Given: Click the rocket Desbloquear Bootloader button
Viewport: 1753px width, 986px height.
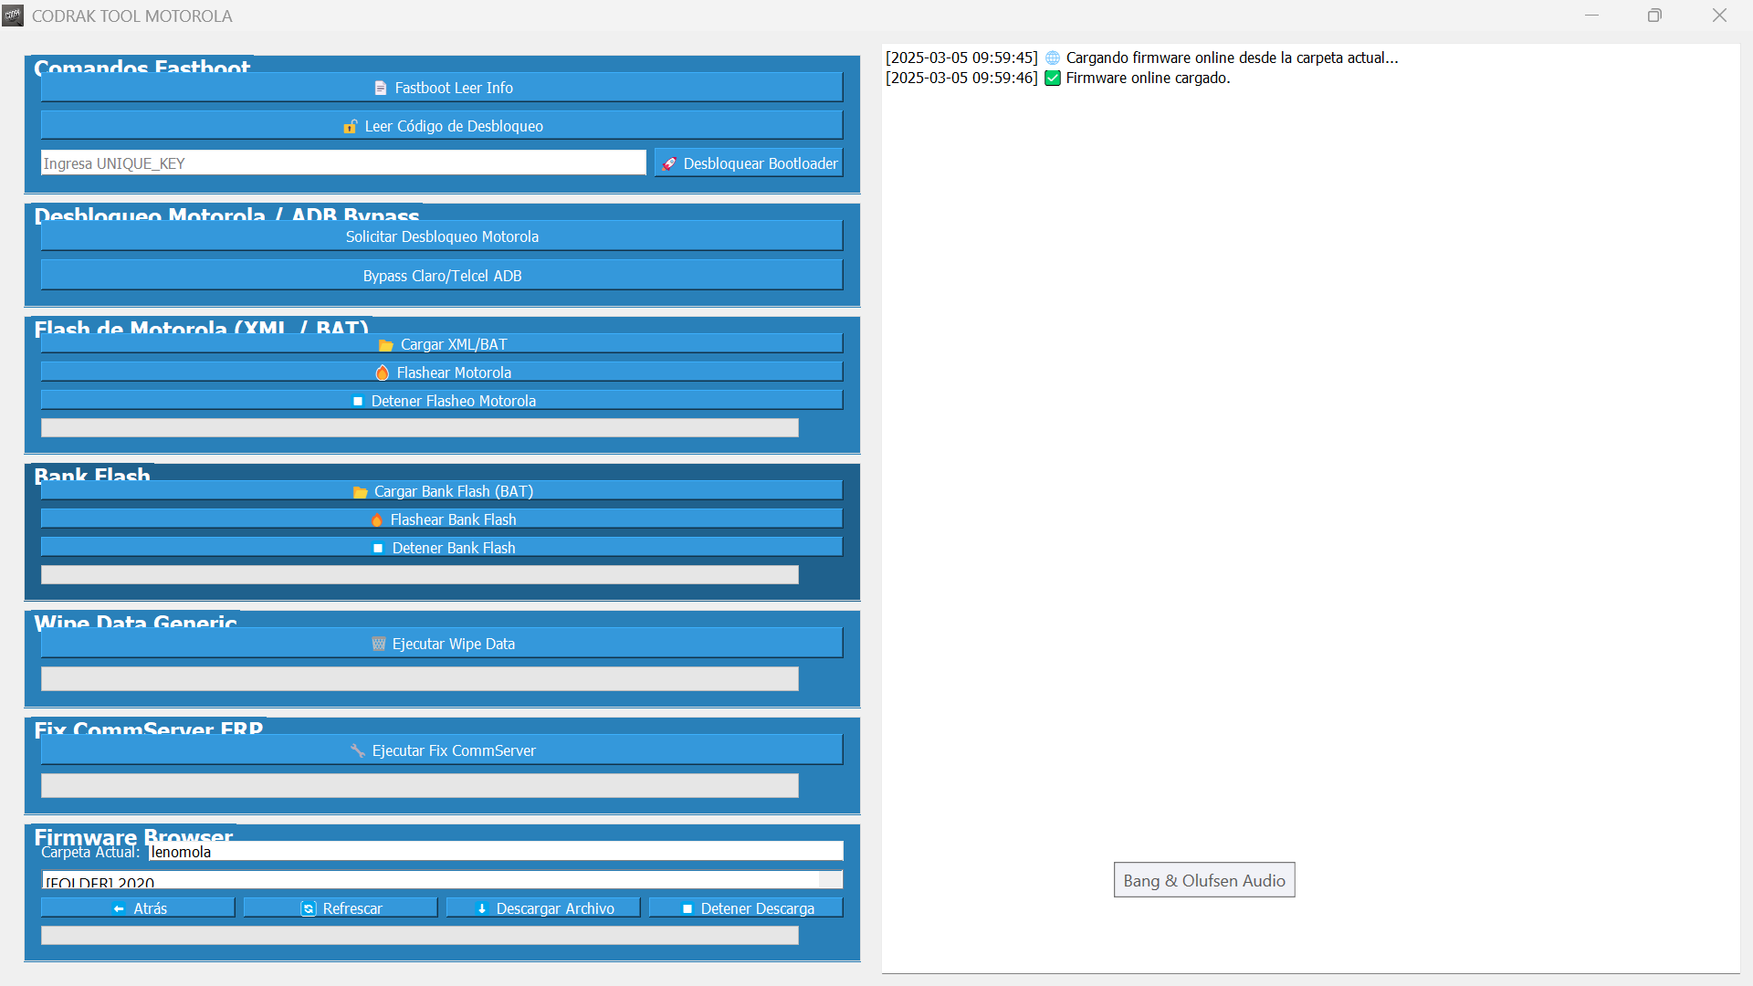Looking at the screenshot, I should click(749, 163).
